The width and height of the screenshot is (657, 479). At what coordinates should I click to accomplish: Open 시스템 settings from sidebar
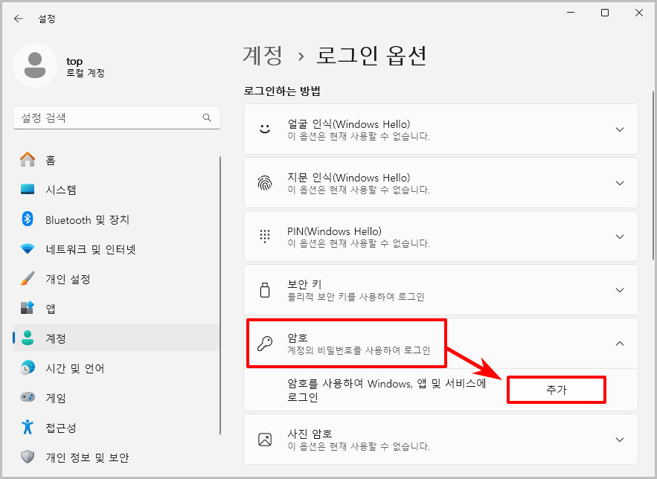click(29, 189)
